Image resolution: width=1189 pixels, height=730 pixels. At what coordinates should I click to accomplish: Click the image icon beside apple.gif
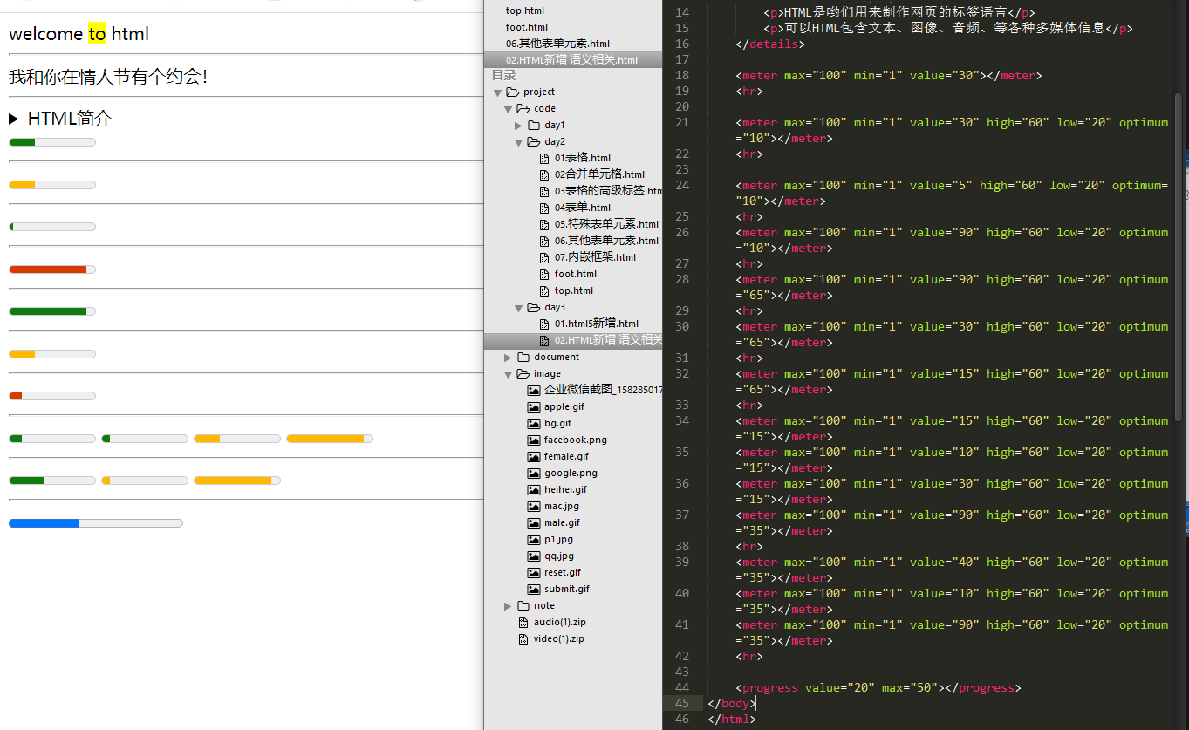533,406
